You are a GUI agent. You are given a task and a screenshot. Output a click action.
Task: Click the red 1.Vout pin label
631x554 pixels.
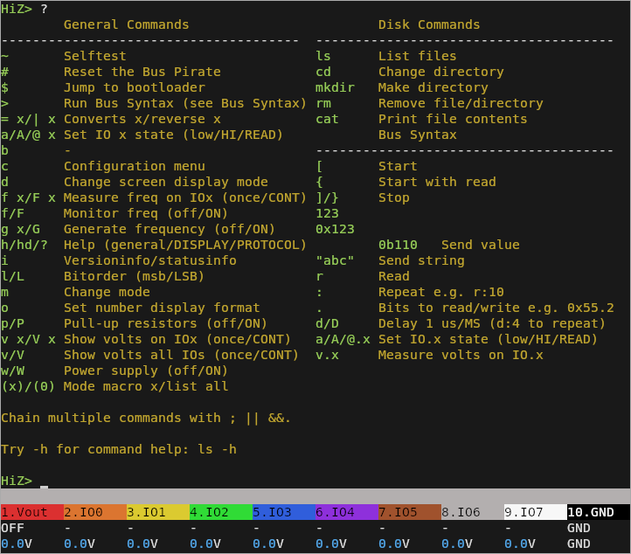tap(31, 512)
